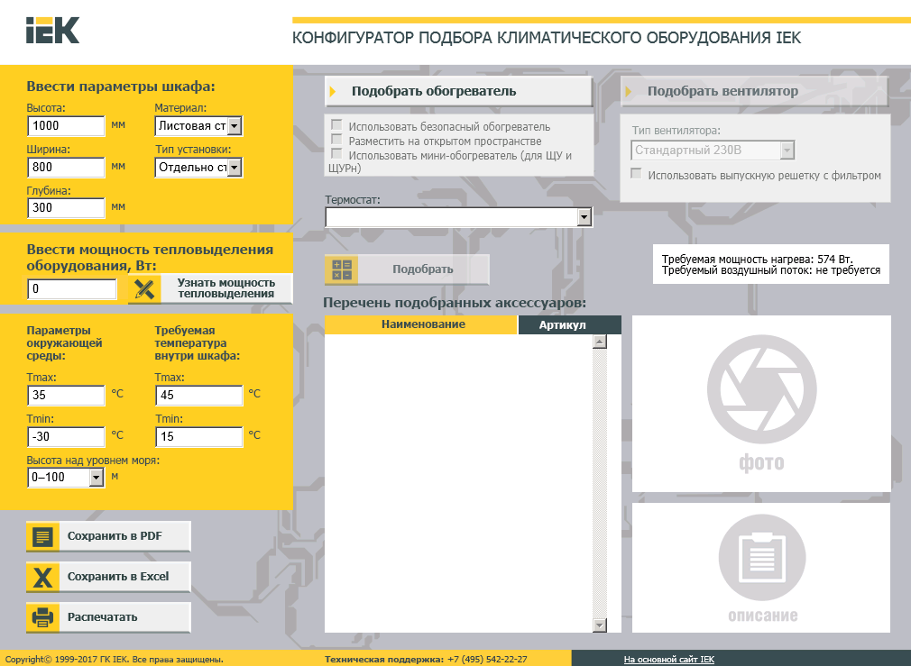Click the accessories list scroll down arrow
Screen dimensions: 911x666
coord(600,625)
